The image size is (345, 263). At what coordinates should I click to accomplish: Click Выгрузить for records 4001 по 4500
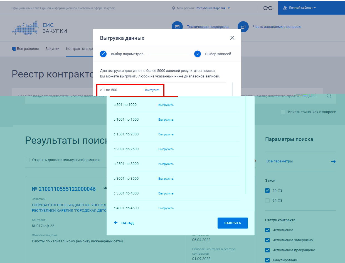pyautogui.click(x=166, y=208)
